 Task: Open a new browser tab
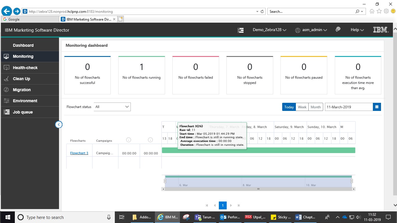[121, 19]
